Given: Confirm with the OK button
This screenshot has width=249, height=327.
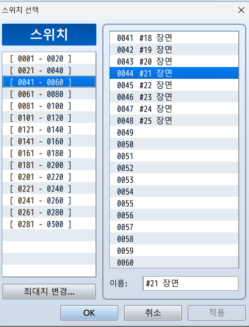Looking at the screenshot, I should [x=89, y=313].
